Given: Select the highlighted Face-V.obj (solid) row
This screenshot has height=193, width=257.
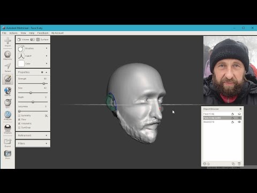Looking at the screenshot, I should tap(222, 118).
